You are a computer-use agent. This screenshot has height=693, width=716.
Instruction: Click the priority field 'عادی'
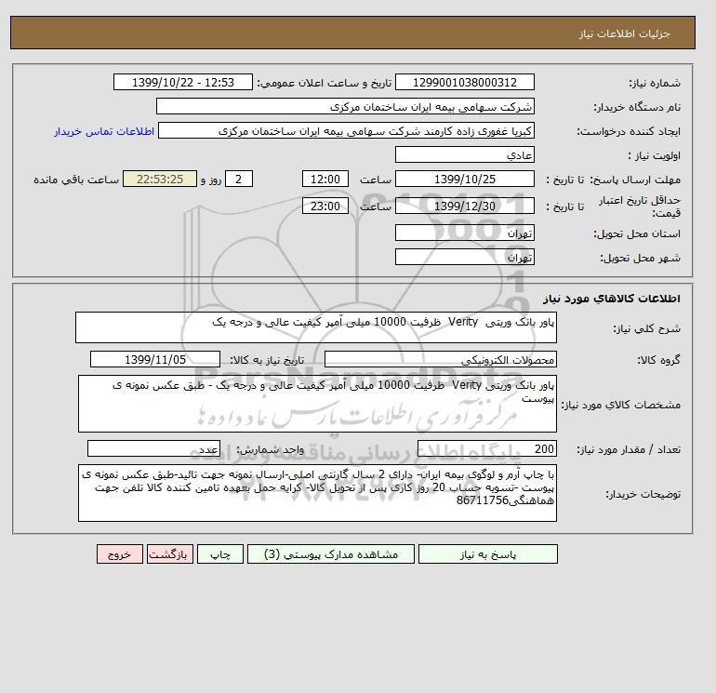[x=464, y=154]
